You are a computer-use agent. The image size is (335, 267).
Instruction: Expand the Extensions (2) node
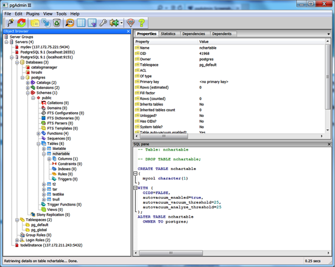(28, 88)
